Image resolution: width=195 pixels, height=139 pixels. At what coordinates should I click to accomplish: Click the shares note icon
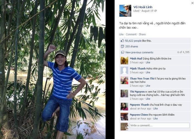(x=122, y=47)
